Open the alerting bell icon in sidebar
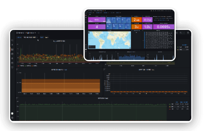This screenshot has width=205, height=131. tap(12, 58)
